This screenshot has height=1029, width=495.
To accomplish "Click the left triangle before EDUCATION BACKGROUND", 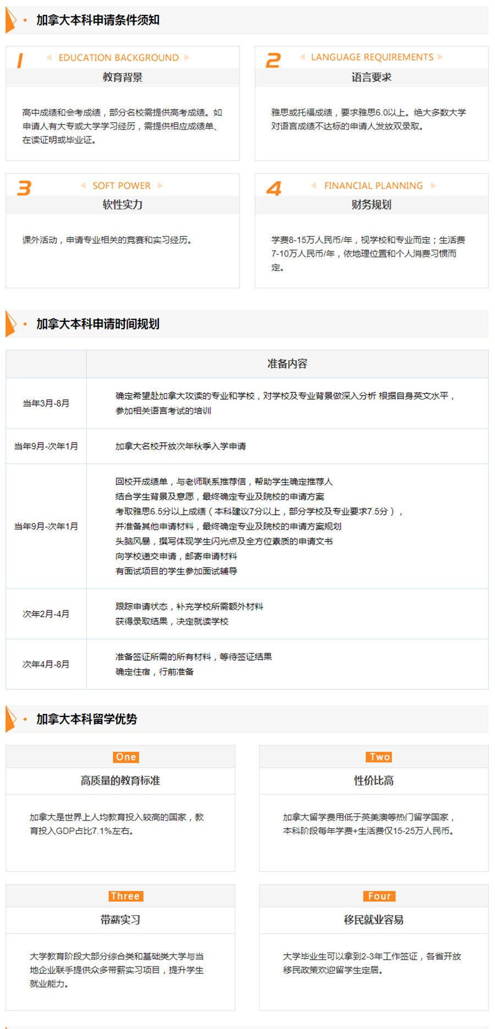I will coord(49,58).
